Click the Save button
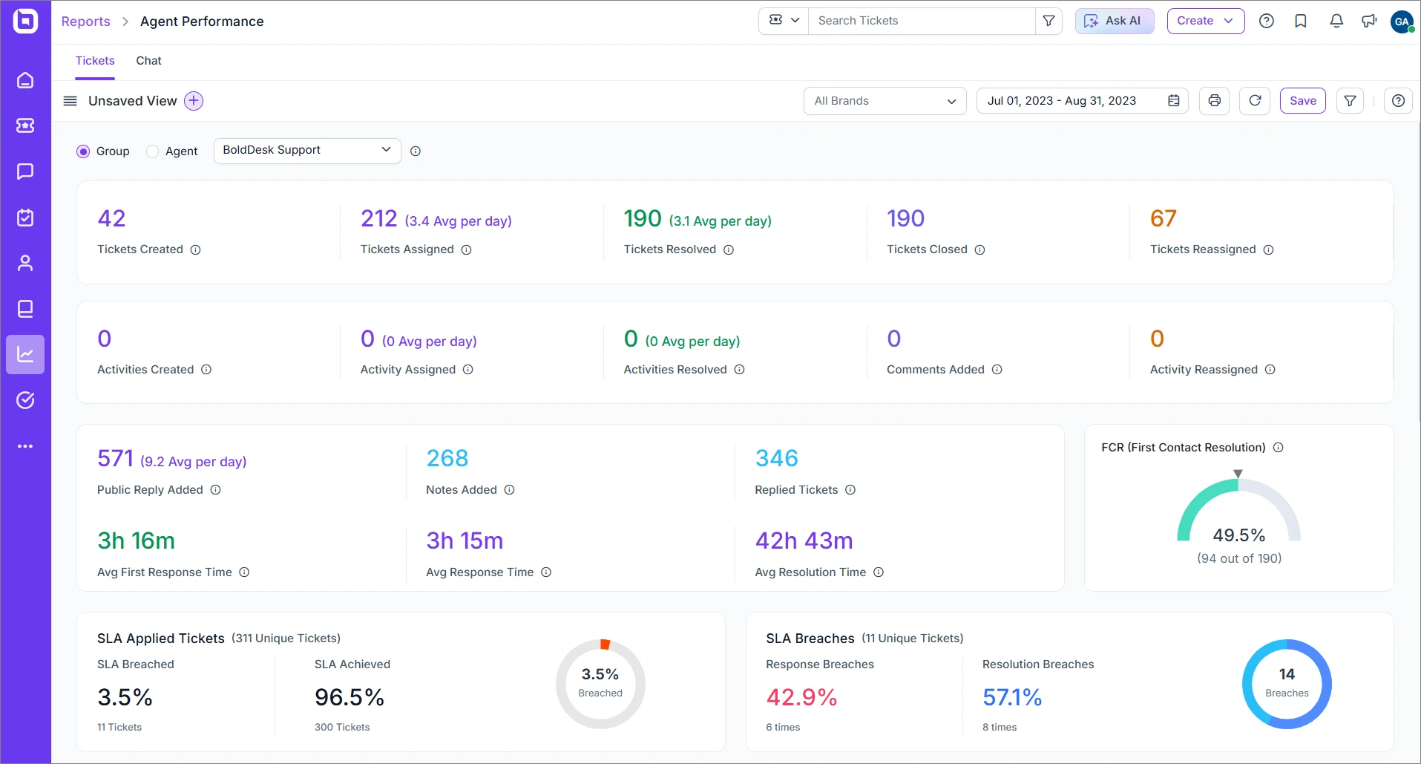The width and height of the screenshot is (1421, 764). [x=1302, y=101]
